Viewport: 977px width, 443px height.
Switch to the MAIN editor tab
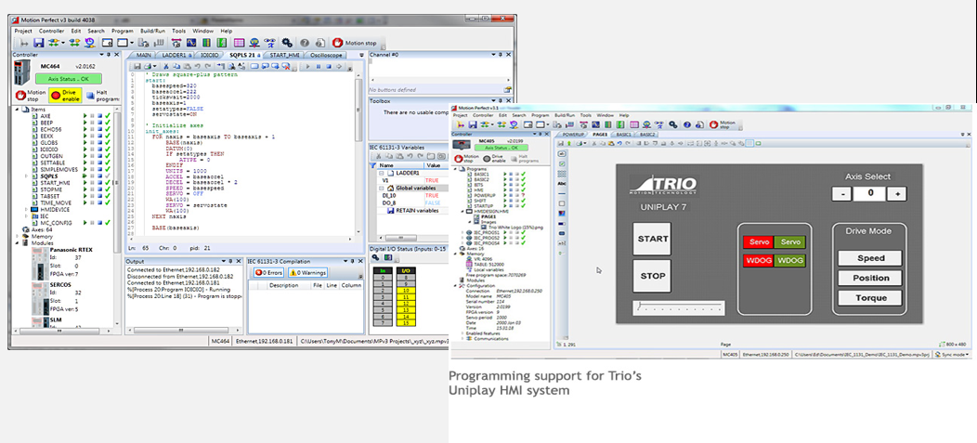coord(143,56)
